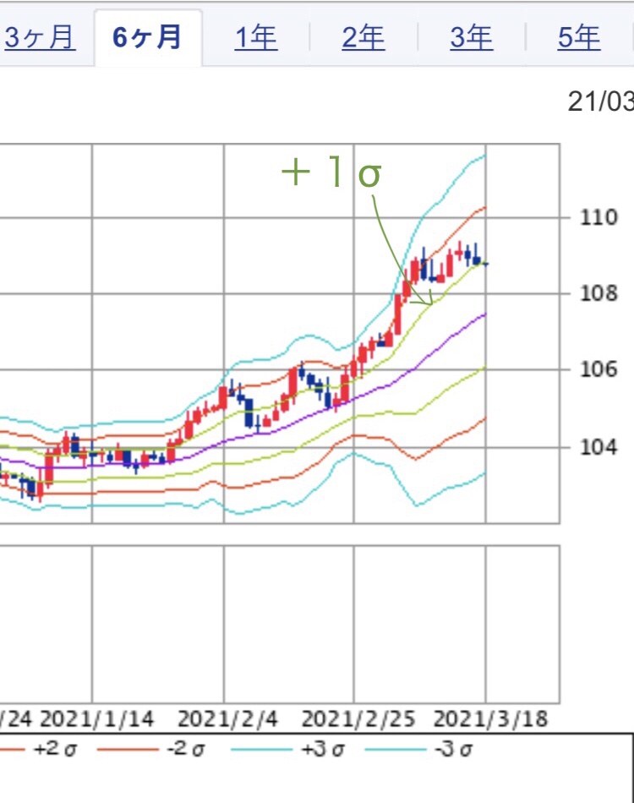Select the 6ヶ月 period tab
The image size is (634, 803).
[147, 38]
